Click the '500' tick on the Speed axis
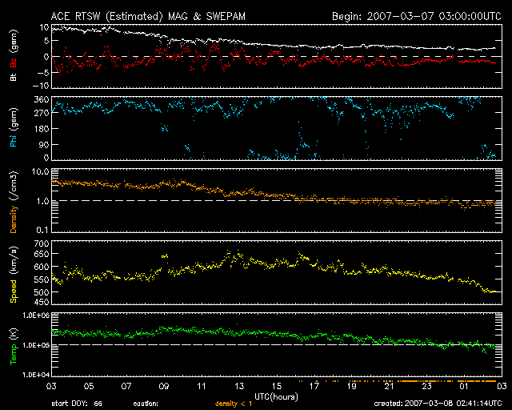 [42, 292]
